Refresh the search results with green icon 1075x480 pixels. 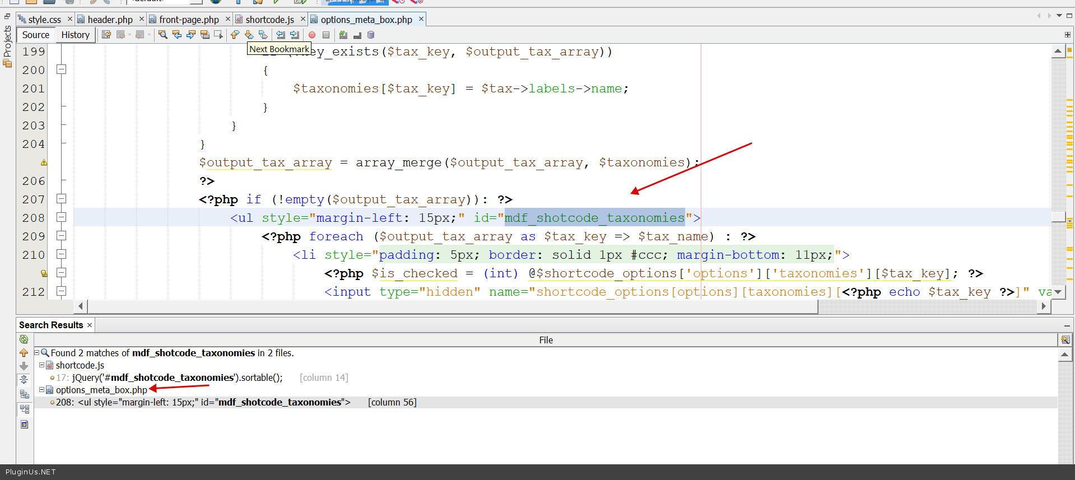pos(24,339)
